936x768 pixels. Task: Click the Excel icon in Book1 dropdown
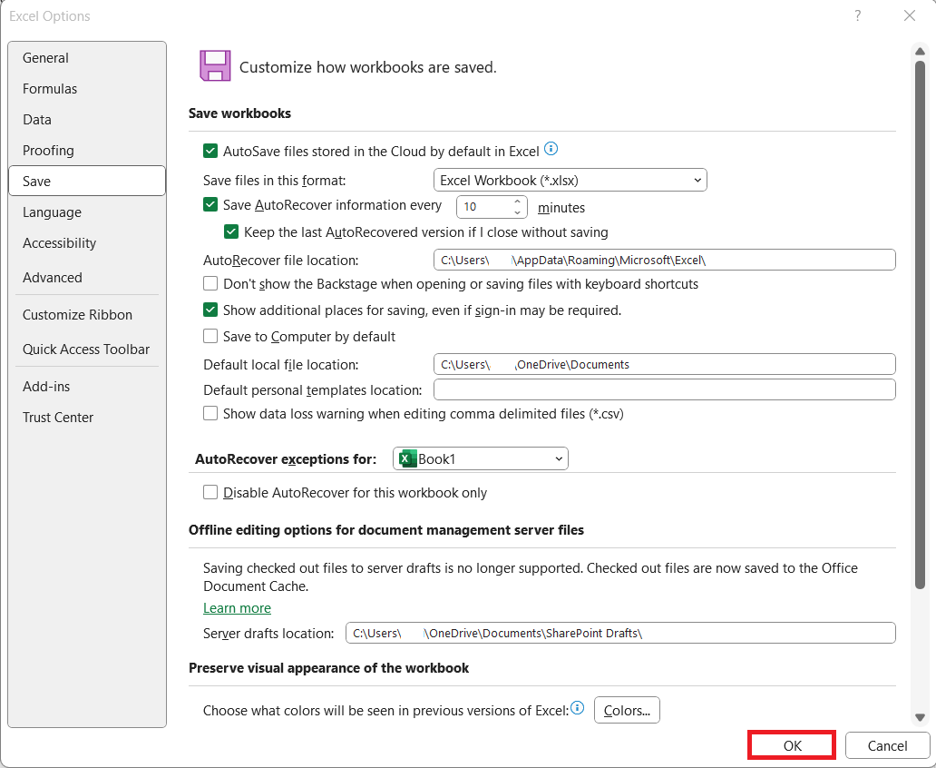tap(408, 459)
